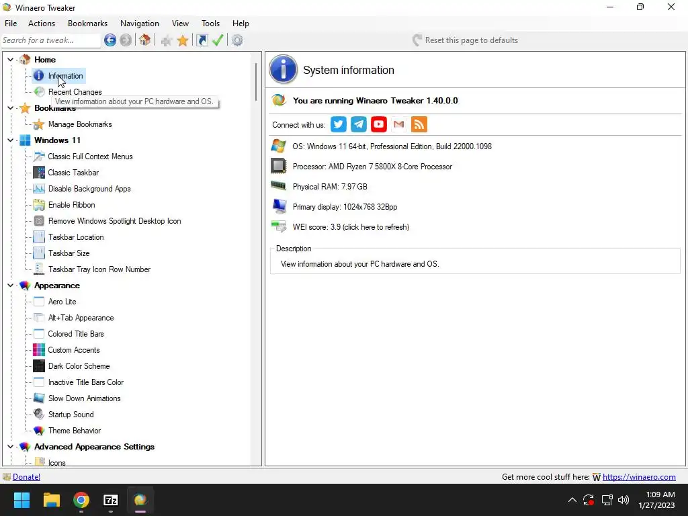Click the gray add bookmark star icon
This screenshot has width=688, height=516.
(x=167, y=41)
